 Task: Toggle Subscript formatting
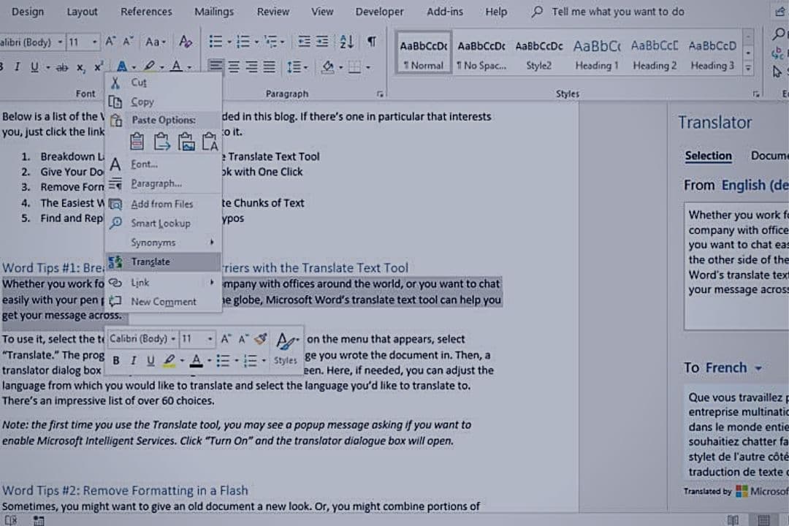pyautogui.click(x=80, y=67)
